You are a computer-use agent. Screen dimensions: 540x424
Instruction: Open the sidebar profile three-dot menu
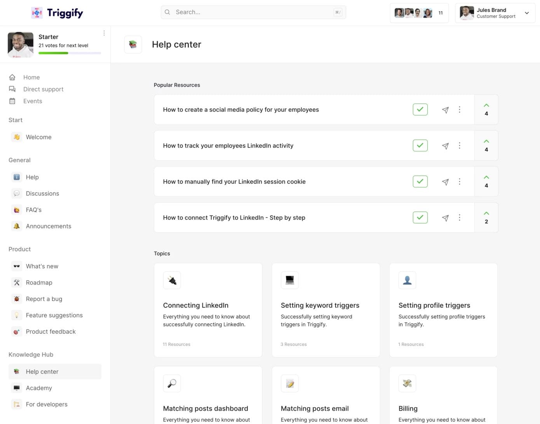pos(104,33)
